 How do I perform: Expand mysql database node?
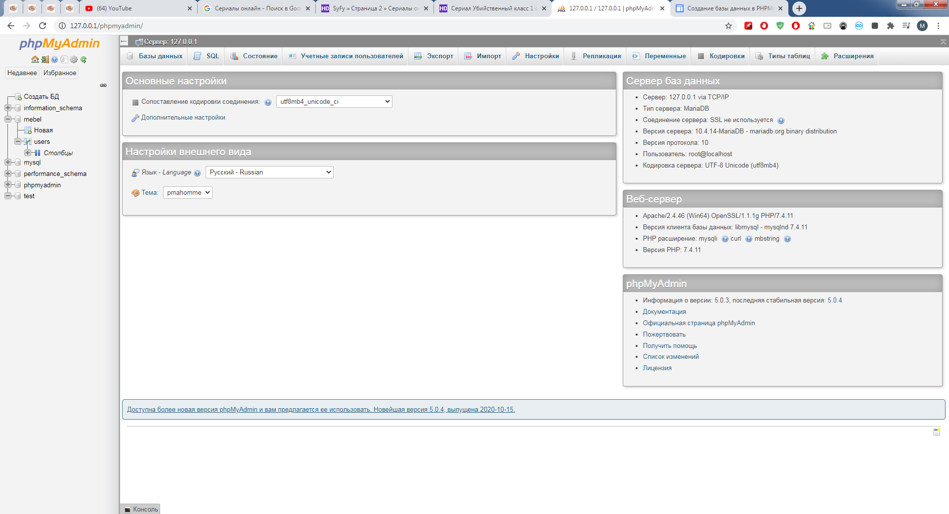[7, 162]
